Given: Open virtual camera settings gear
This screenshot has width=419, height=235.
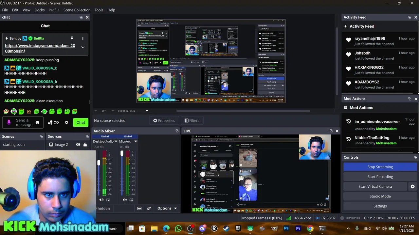Looking at the screenshot, I should pos(412,186).
